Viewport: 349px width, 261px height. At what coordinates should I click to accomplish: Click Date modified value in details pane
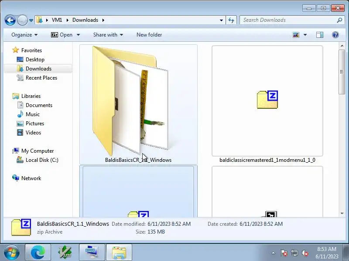click(x=169, y=224)
